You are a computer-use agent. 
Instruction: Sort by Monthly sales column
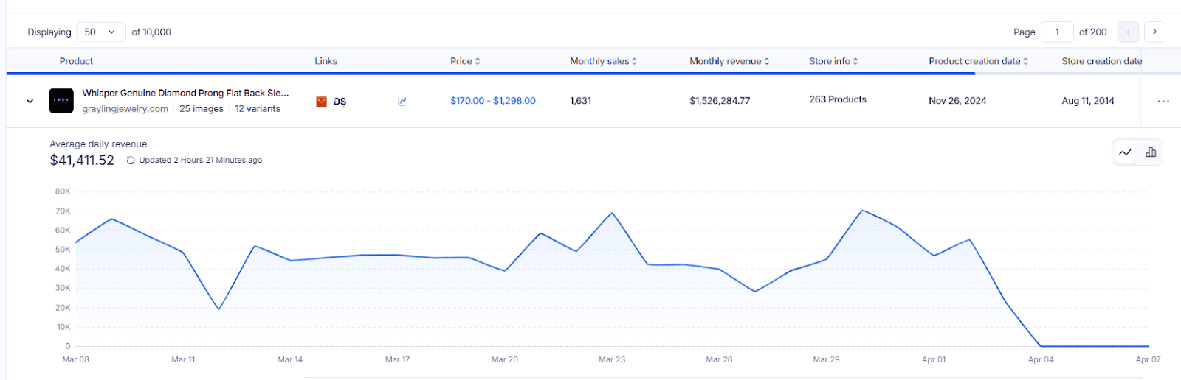[603, 61]
